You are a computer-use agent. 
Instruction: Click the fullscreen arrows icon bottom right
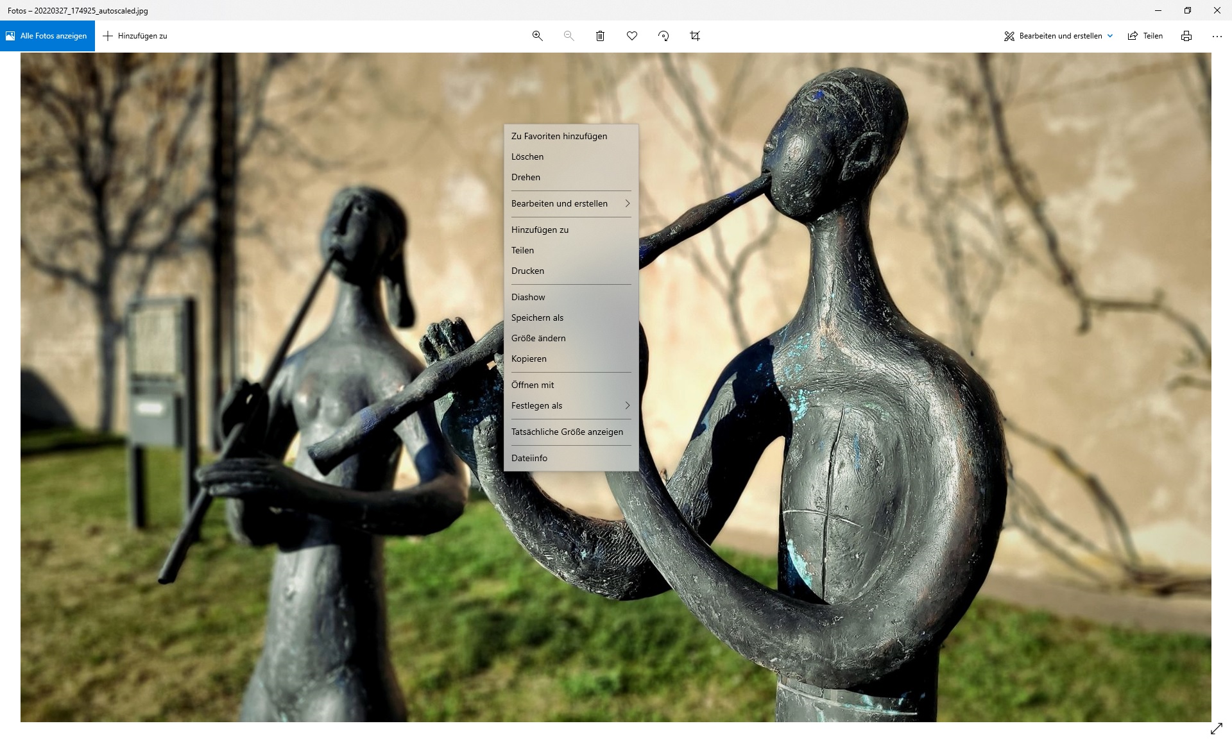coord(1216,729)
